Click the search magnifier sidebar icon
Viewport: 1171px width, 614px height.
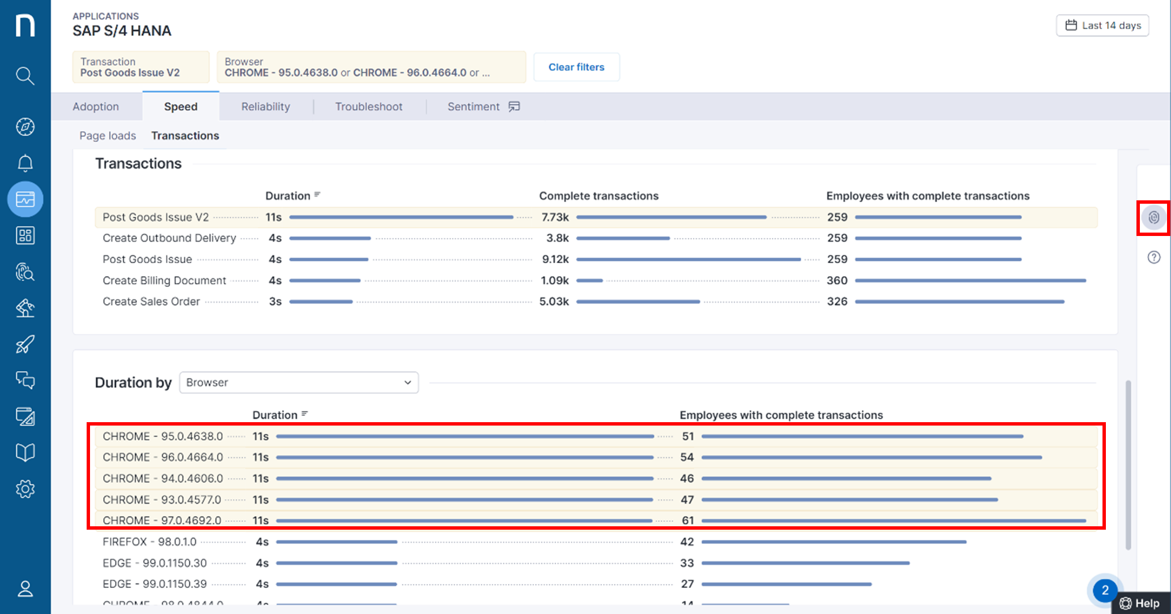pos(25,75)
